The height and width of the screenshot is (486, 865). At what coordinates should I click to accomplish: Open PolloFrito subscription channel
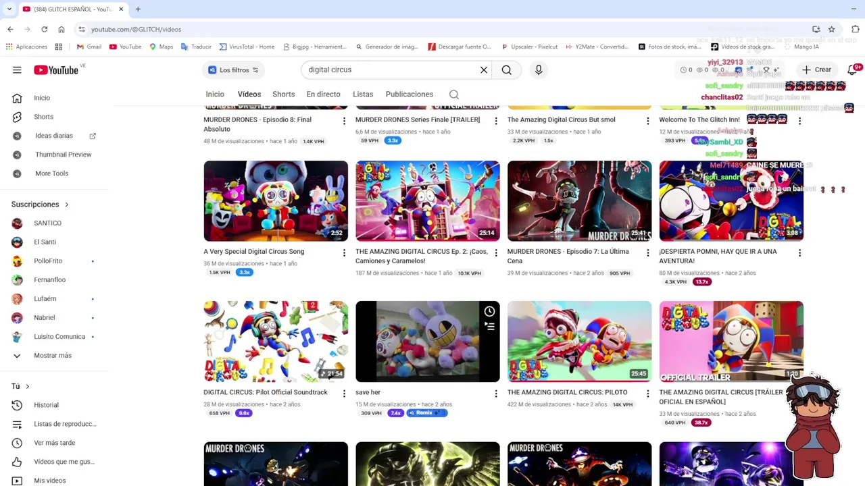point(48,261)
